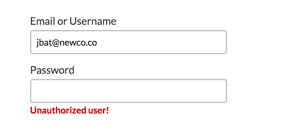Click the text box below Email or Username
The height and width of the screenshot is (139, 308).
tap(128, 42)
